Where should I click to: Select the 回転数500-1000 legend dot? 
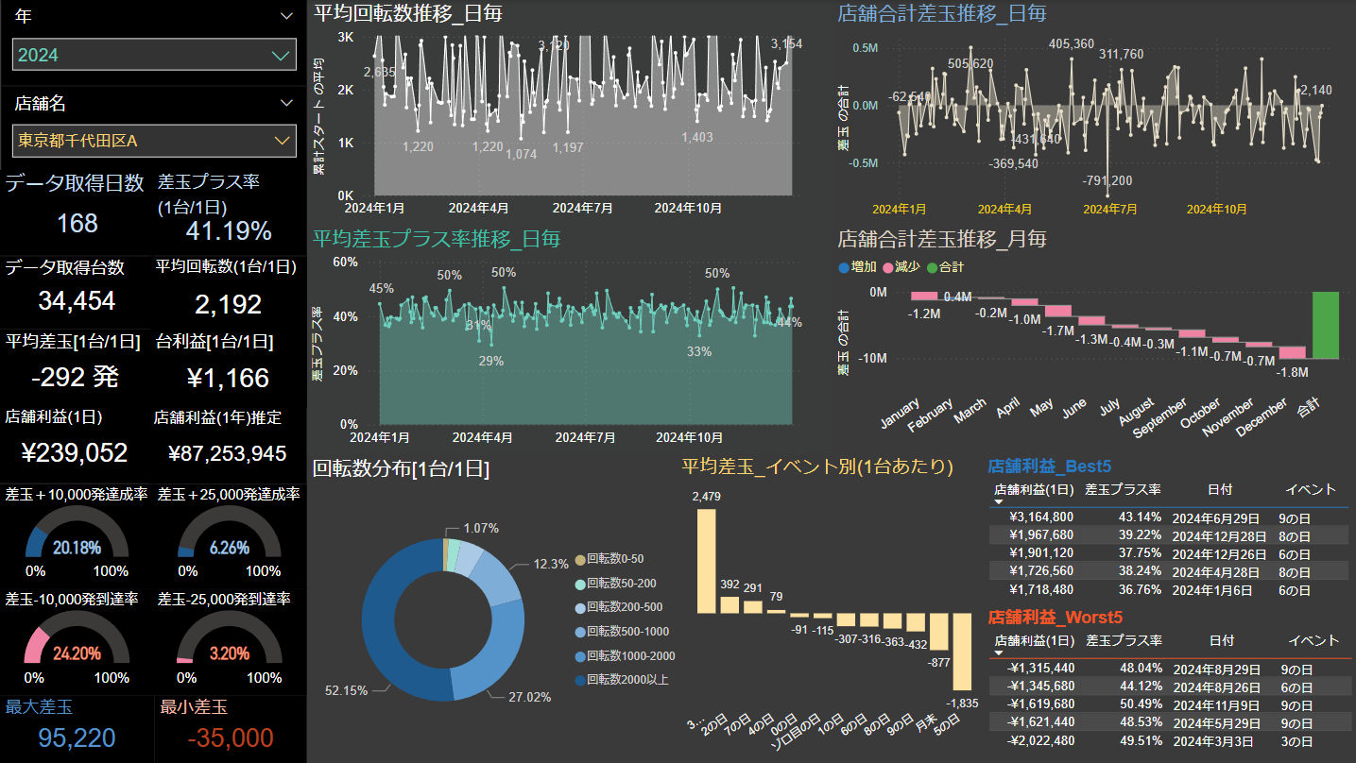point(579,632)
